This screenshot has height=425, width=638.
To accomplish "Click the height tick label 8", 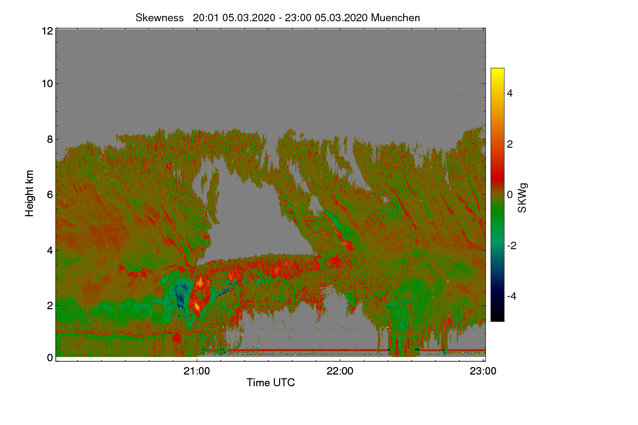I will tap(50, 139).
